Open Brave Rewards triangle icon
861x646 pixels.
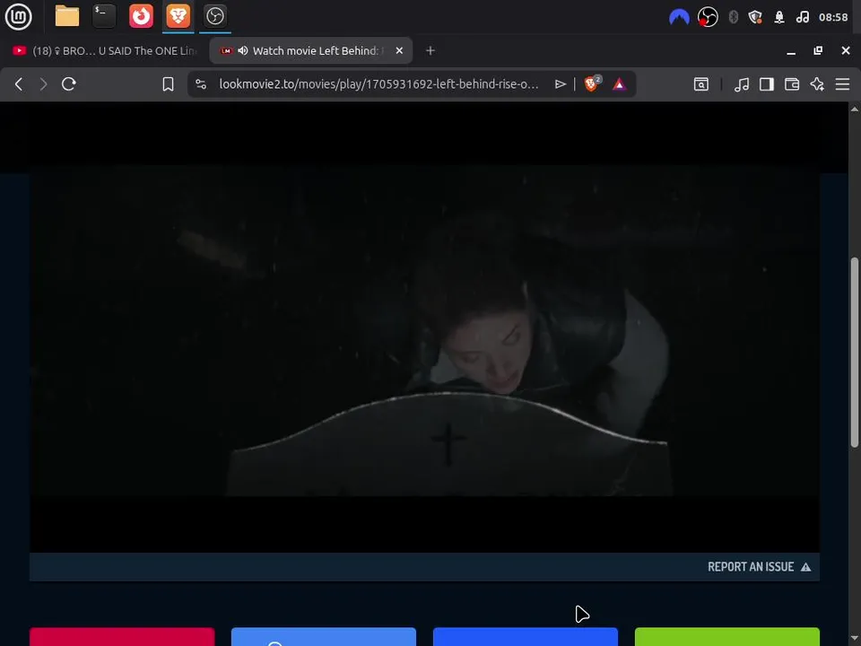click(619, 84)
